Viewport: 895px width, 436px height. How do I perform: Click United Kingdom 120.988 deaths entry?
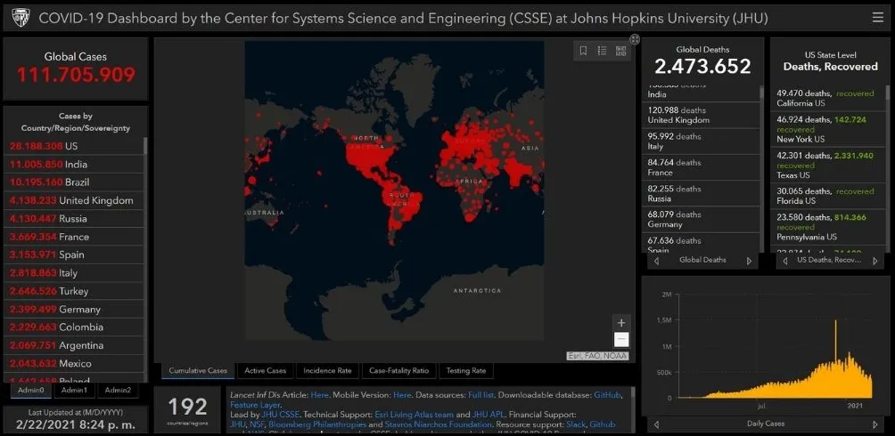point(702,115)
